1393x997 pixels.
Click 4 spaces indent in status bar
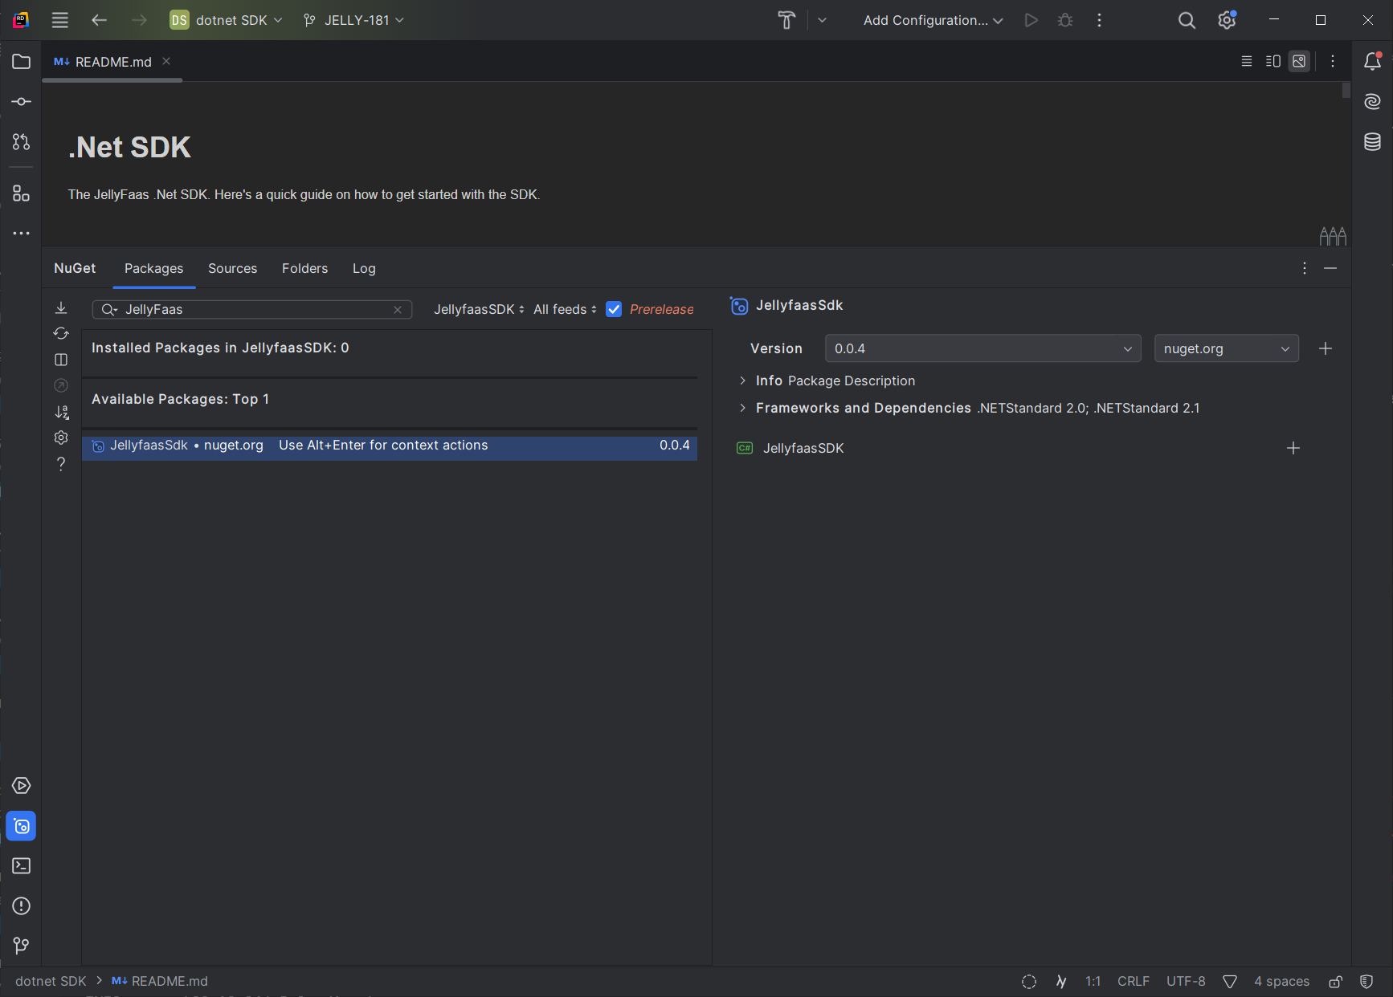(1282, 982)
